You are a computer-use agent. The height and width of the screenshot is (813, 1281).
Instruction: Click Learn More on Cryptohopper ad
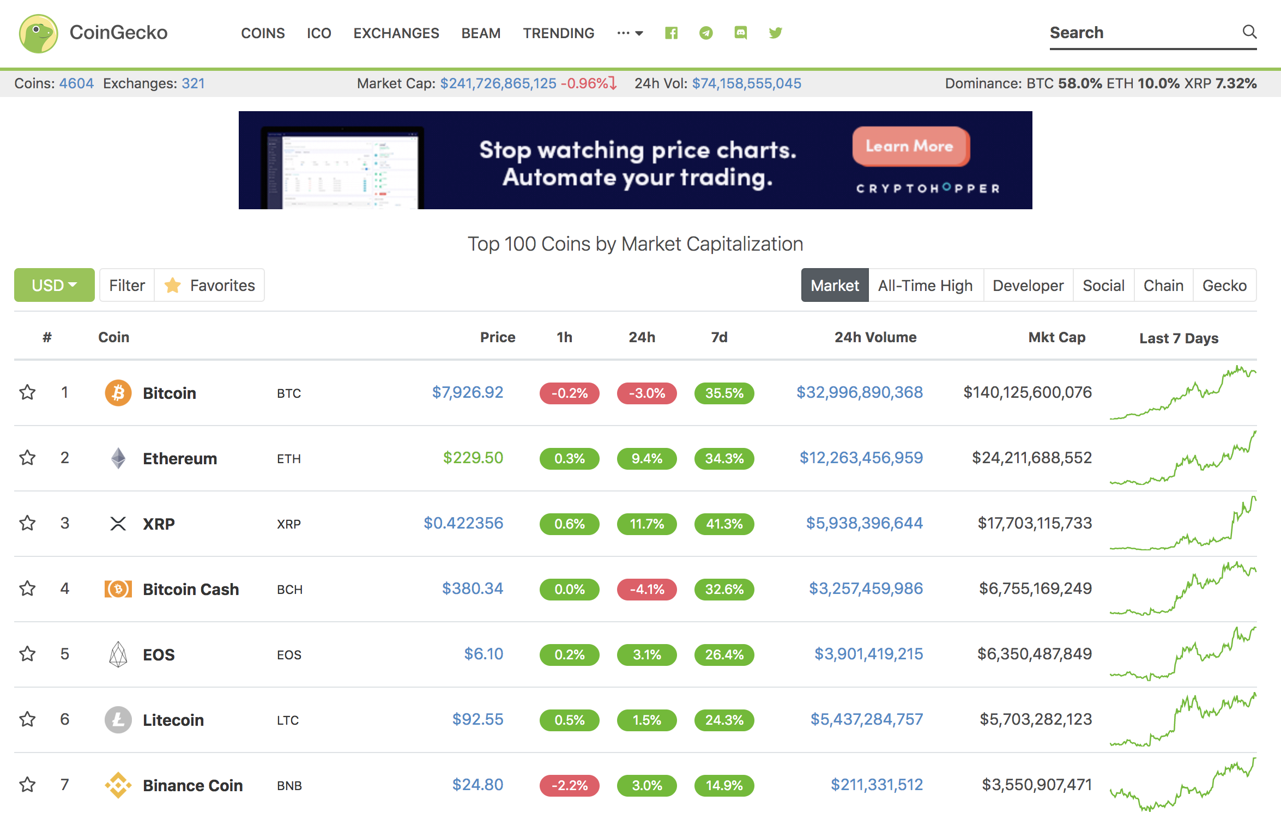[911, 147]
